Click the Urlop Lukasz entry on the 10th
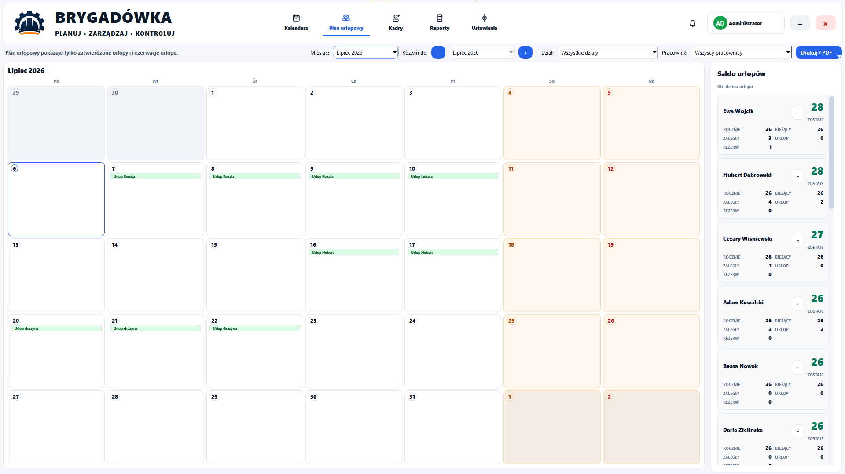845x474 pixels. coord(453,176)
